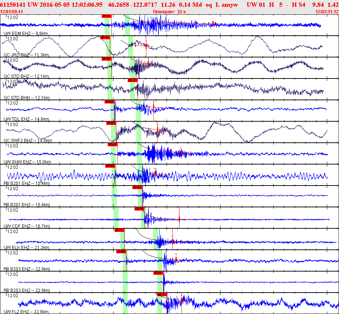Select the 'PB B203 EHZ -- 22.9km' label
The height and width of the screenshot is (314, 339).
click(x=27, y=269)
